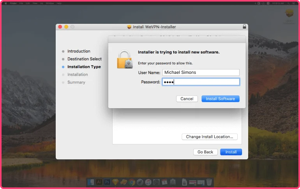The image size is (300, 189).
Task: Click the package icon in the window title
Action: click(x=129, y=27)
